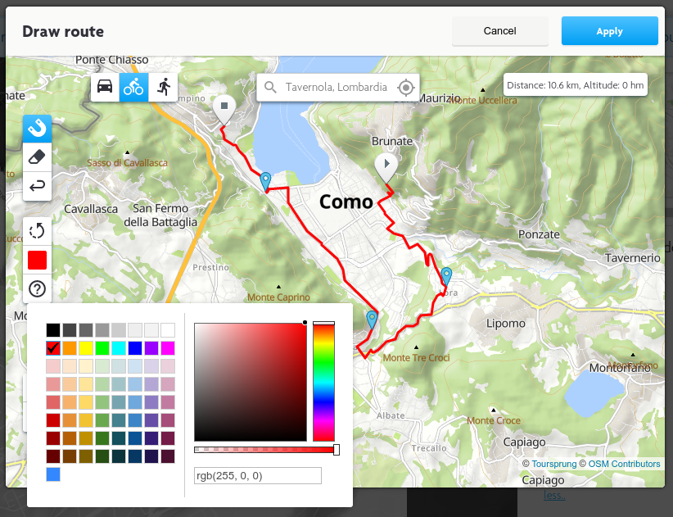Open the help question mark icon
Image resolution: width=673 pixels, height=517 pixels.
37,288
